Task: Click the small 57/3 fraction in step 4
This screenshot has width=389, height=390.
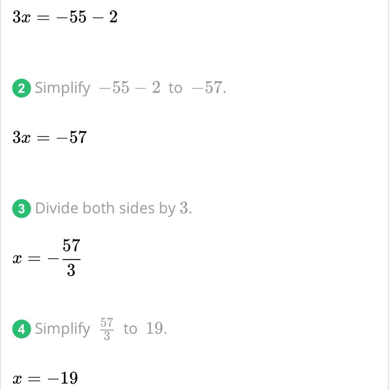Action: point(107,329)
